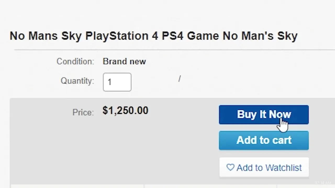
Task: Add the item to your Watchlist
Action: coord(269,168)
